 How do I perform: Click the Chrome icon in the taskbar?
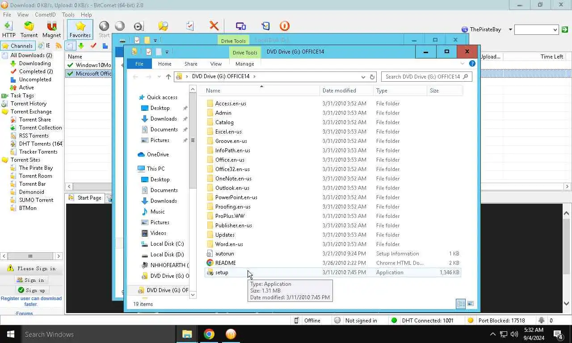[x=209, y=334]
